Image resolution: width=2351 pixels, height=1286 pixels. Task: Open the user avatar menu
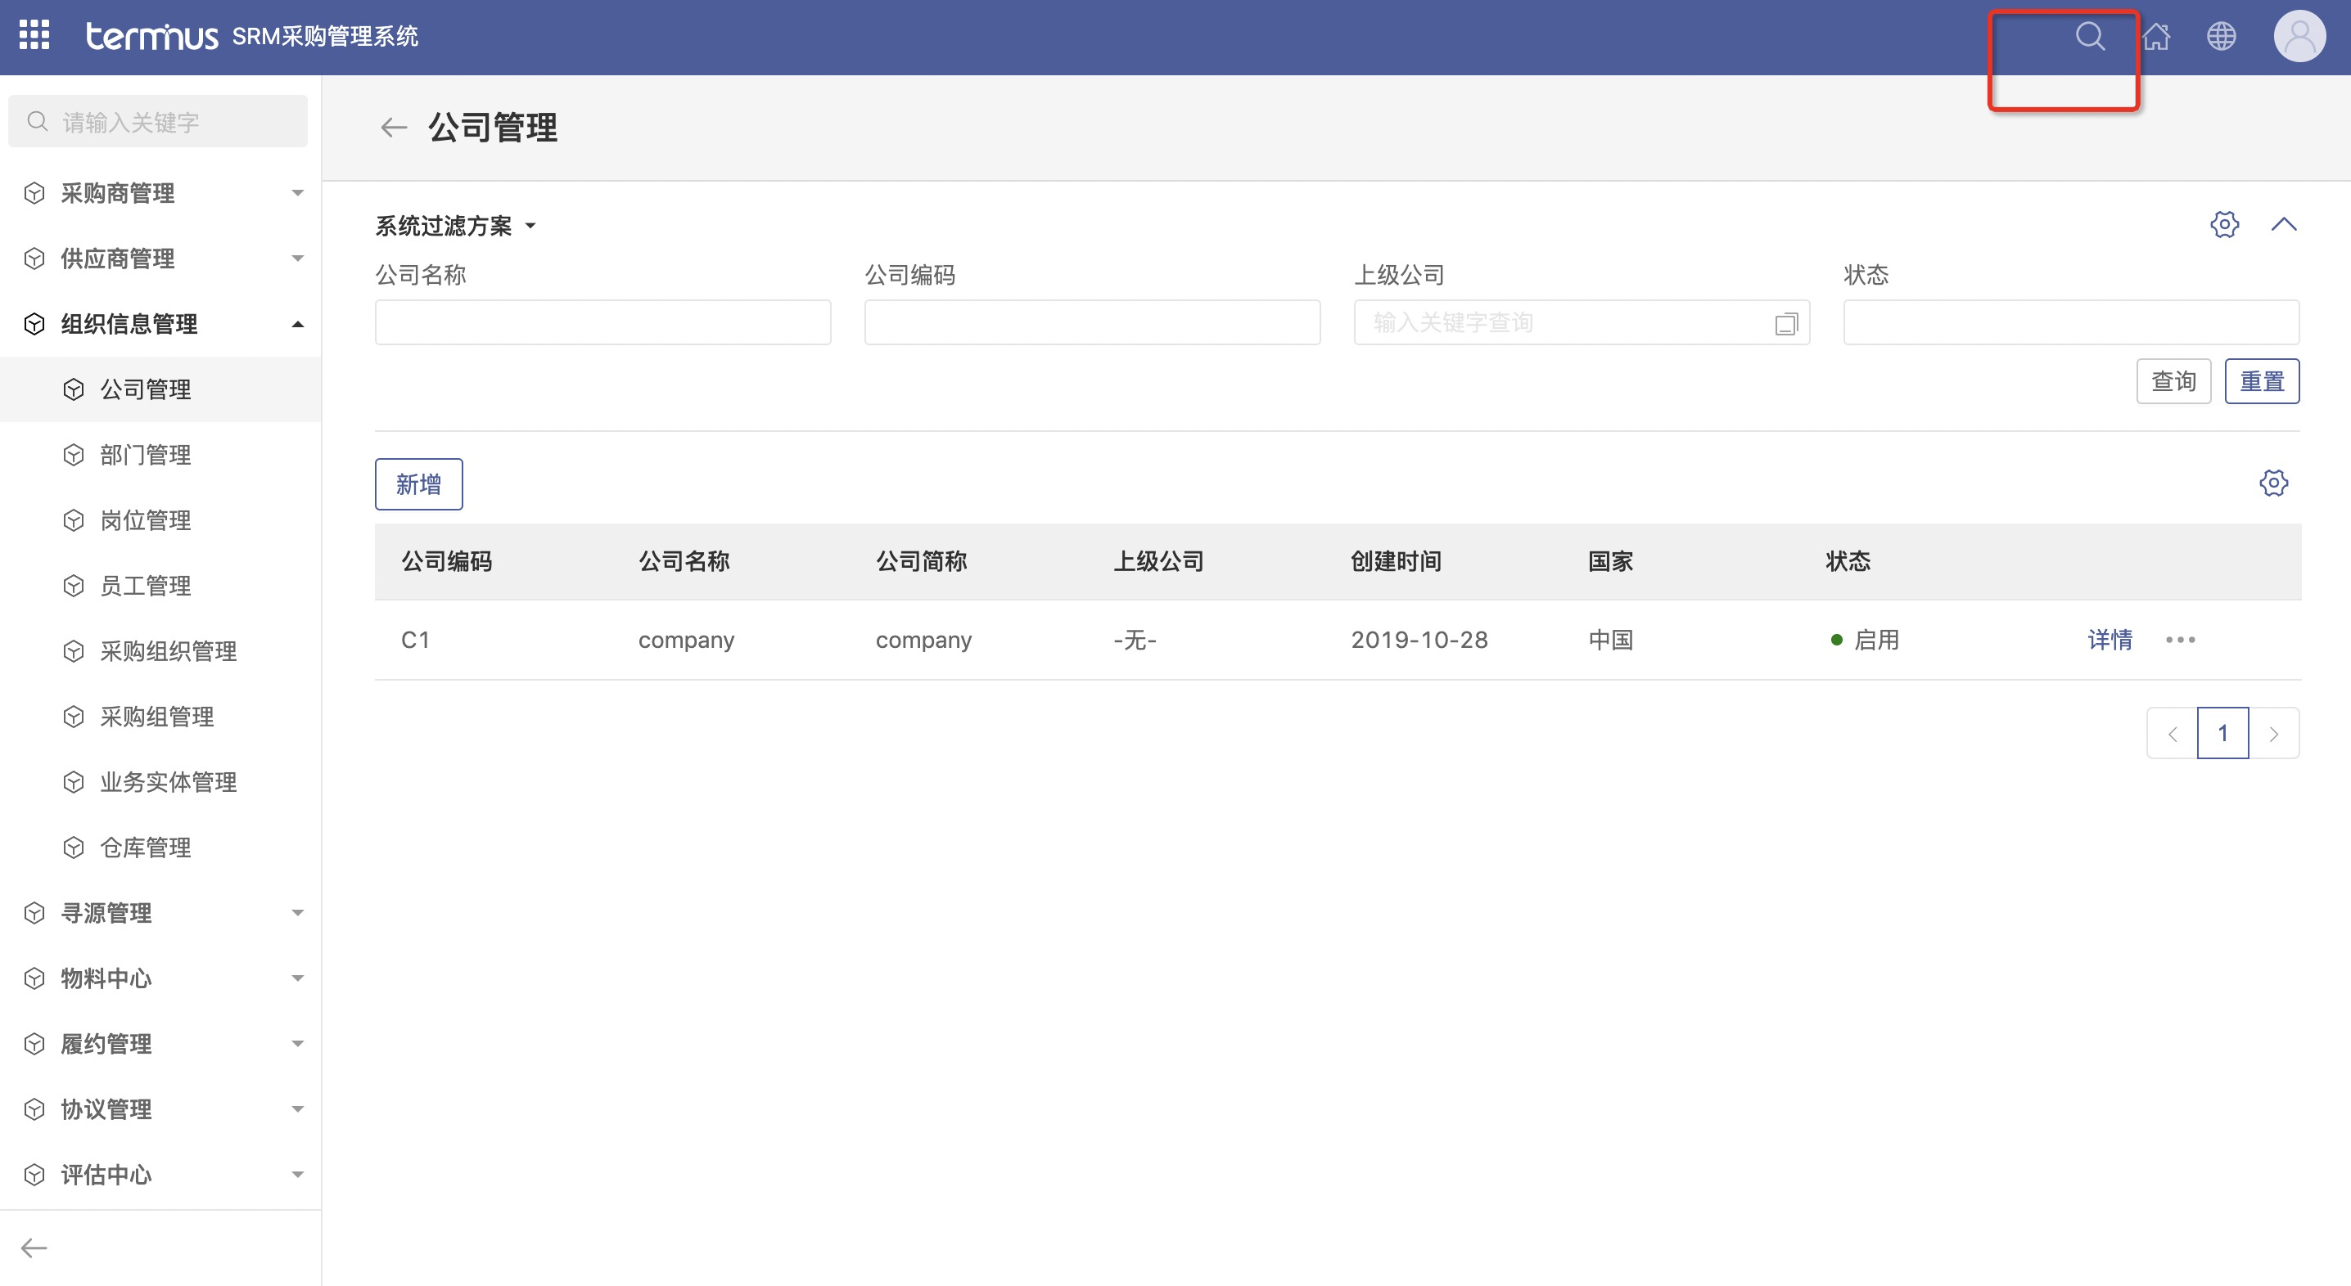(2299, 37)
